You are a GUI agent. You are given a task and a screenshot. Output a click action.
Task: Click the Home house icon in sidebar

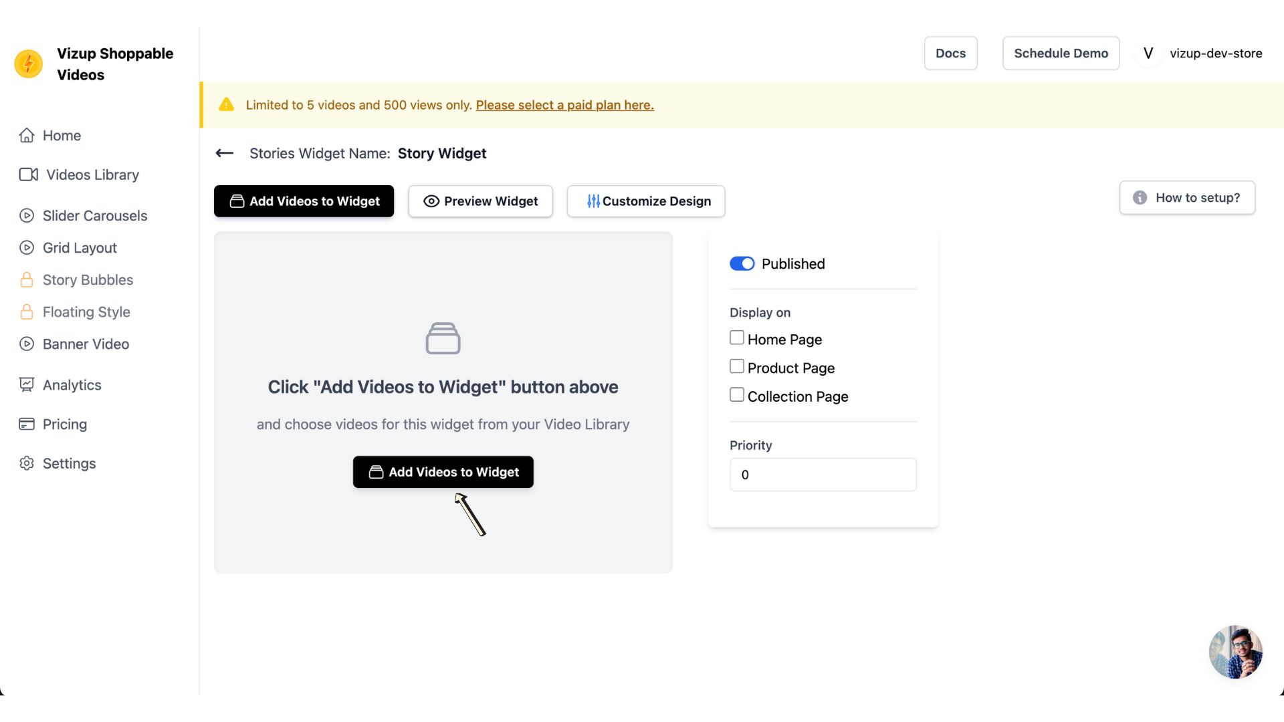pyautogui.click(x=27, y=136)
